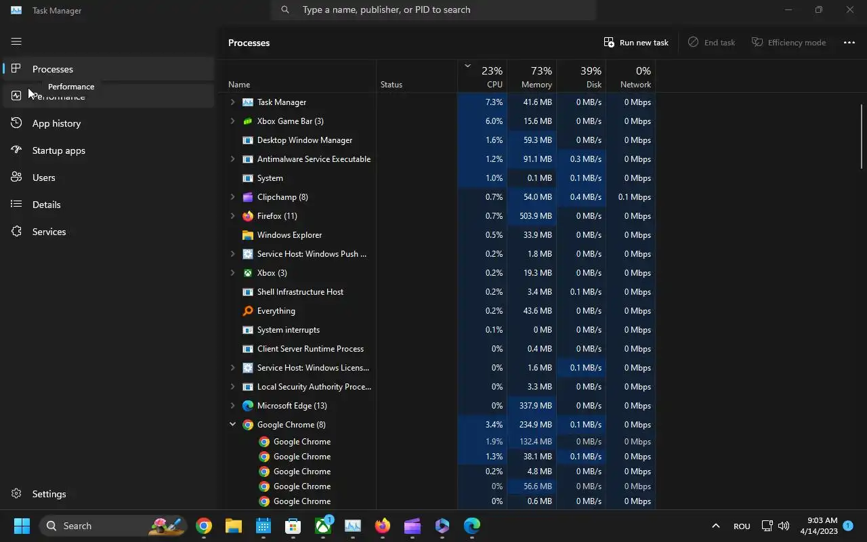The image size is (867, 542).
Task: Open Clipchamp from the taskbar
Action: click(413, 526)
